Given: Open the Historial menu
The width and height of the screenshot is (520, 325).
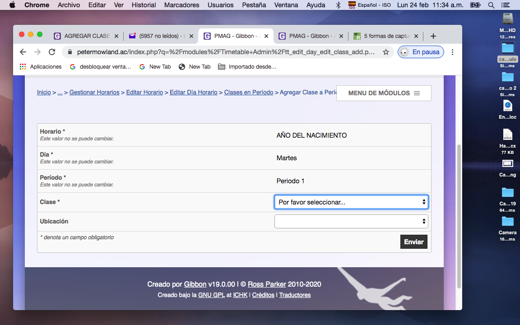Looking at the screenshot, I should [144, 5].
